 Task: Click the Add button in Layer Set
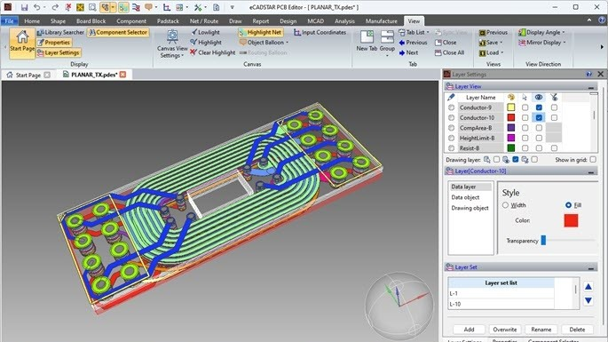coord(469,330)
